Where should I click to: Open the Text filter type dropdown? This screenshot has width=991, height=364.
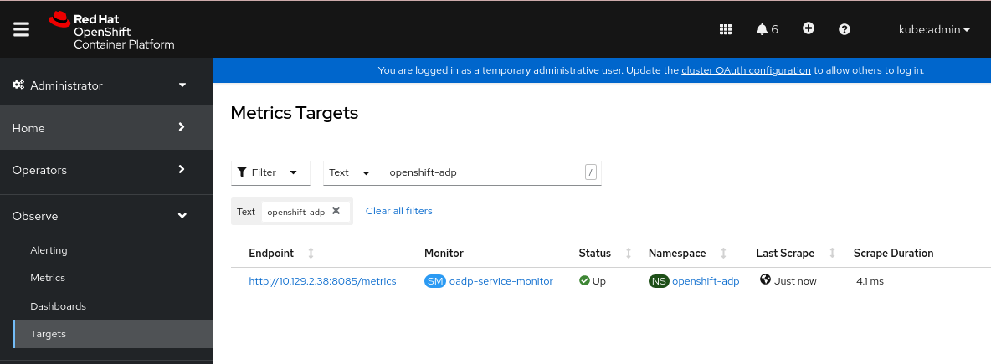point(352,172)
